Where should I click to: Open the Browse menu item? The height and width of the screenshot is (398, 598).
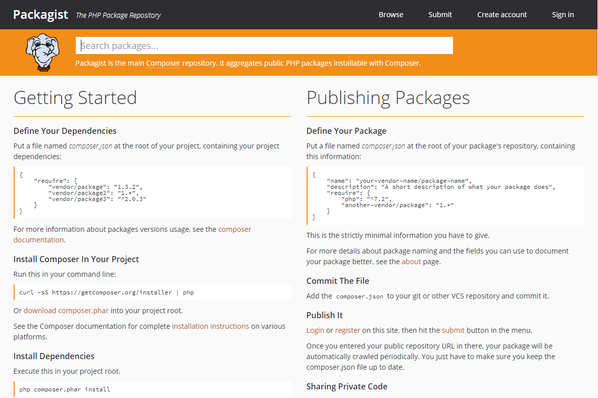(391, 15)
